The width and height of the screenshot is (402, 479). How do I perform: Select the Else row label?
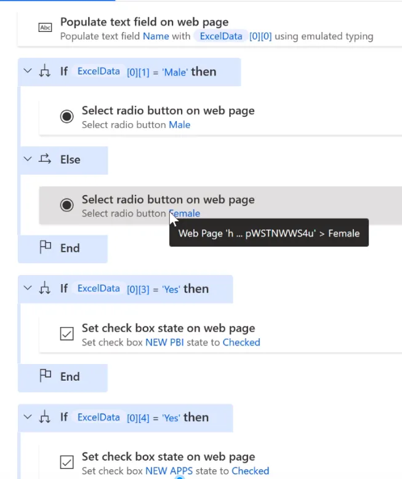[70, 160]
